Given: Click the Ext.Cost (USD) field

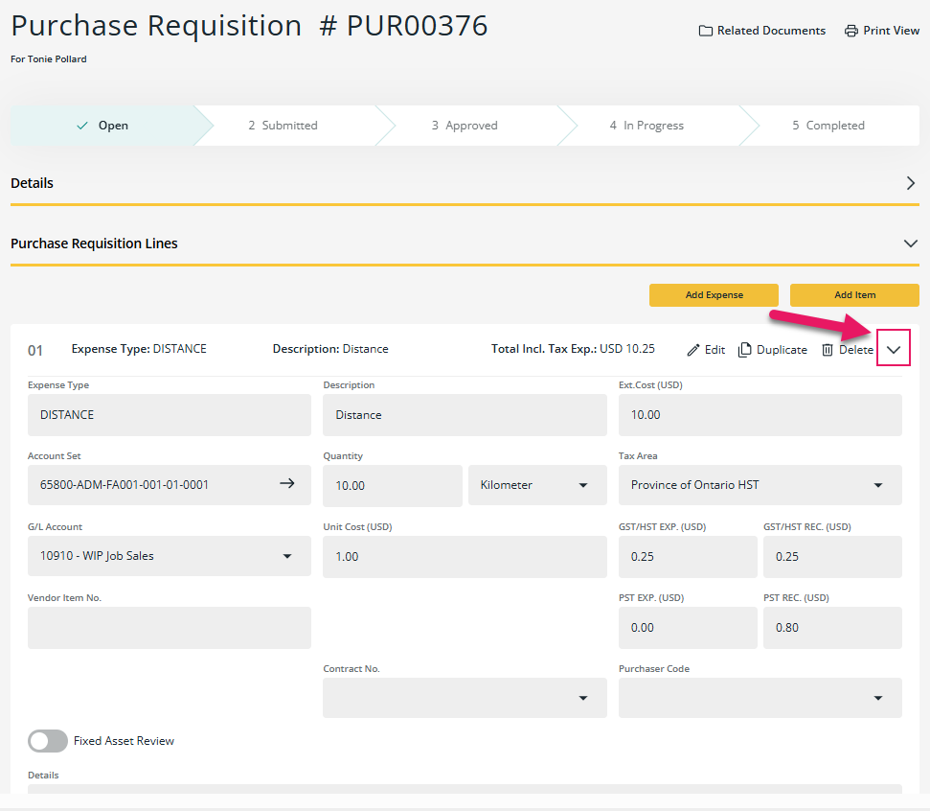Looking at the screenshot, I should point(760,415).
